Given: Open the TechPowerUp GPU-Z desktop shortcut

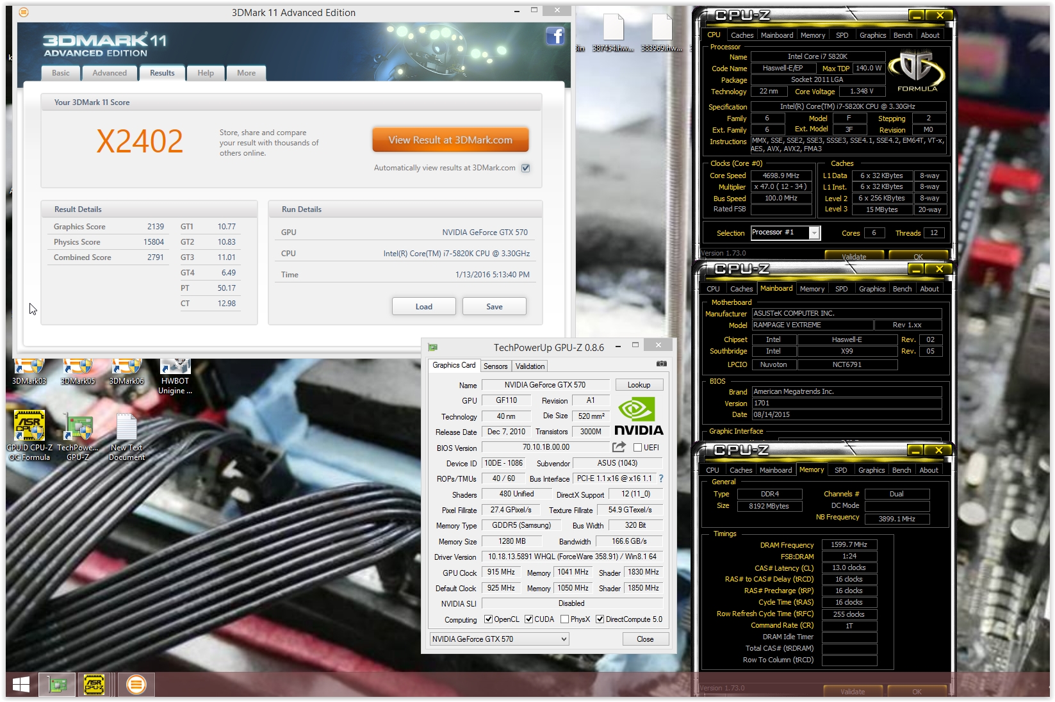Looking at the screenshot, I should click(78, 436).
